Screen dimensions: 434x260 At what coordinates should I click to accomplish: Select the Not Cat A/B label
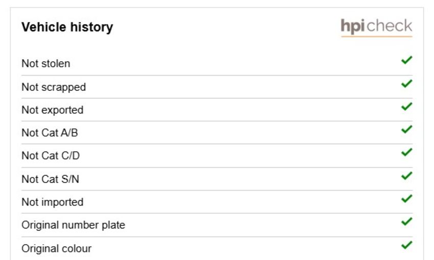point(50,133)
